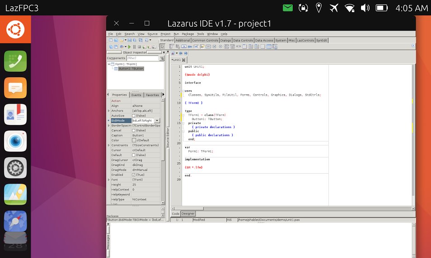Click the green Run arrow icon
431x258 pixels.
[x=130, y=47]
